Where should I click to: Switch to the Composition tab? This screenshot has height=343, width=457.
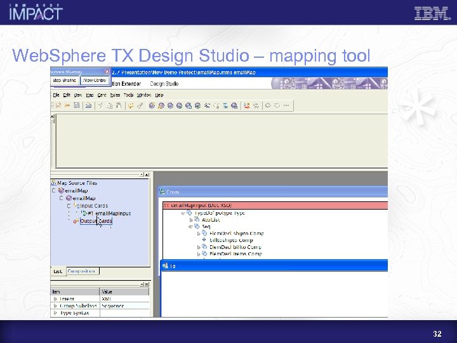point(83,271)
